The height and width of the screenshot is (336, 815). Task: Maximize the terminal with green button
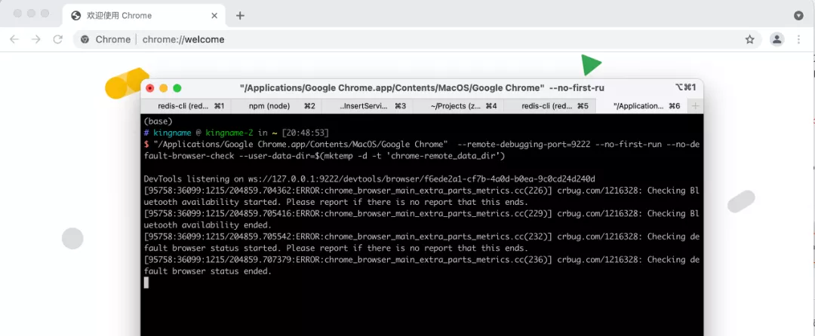coord(177,88)
